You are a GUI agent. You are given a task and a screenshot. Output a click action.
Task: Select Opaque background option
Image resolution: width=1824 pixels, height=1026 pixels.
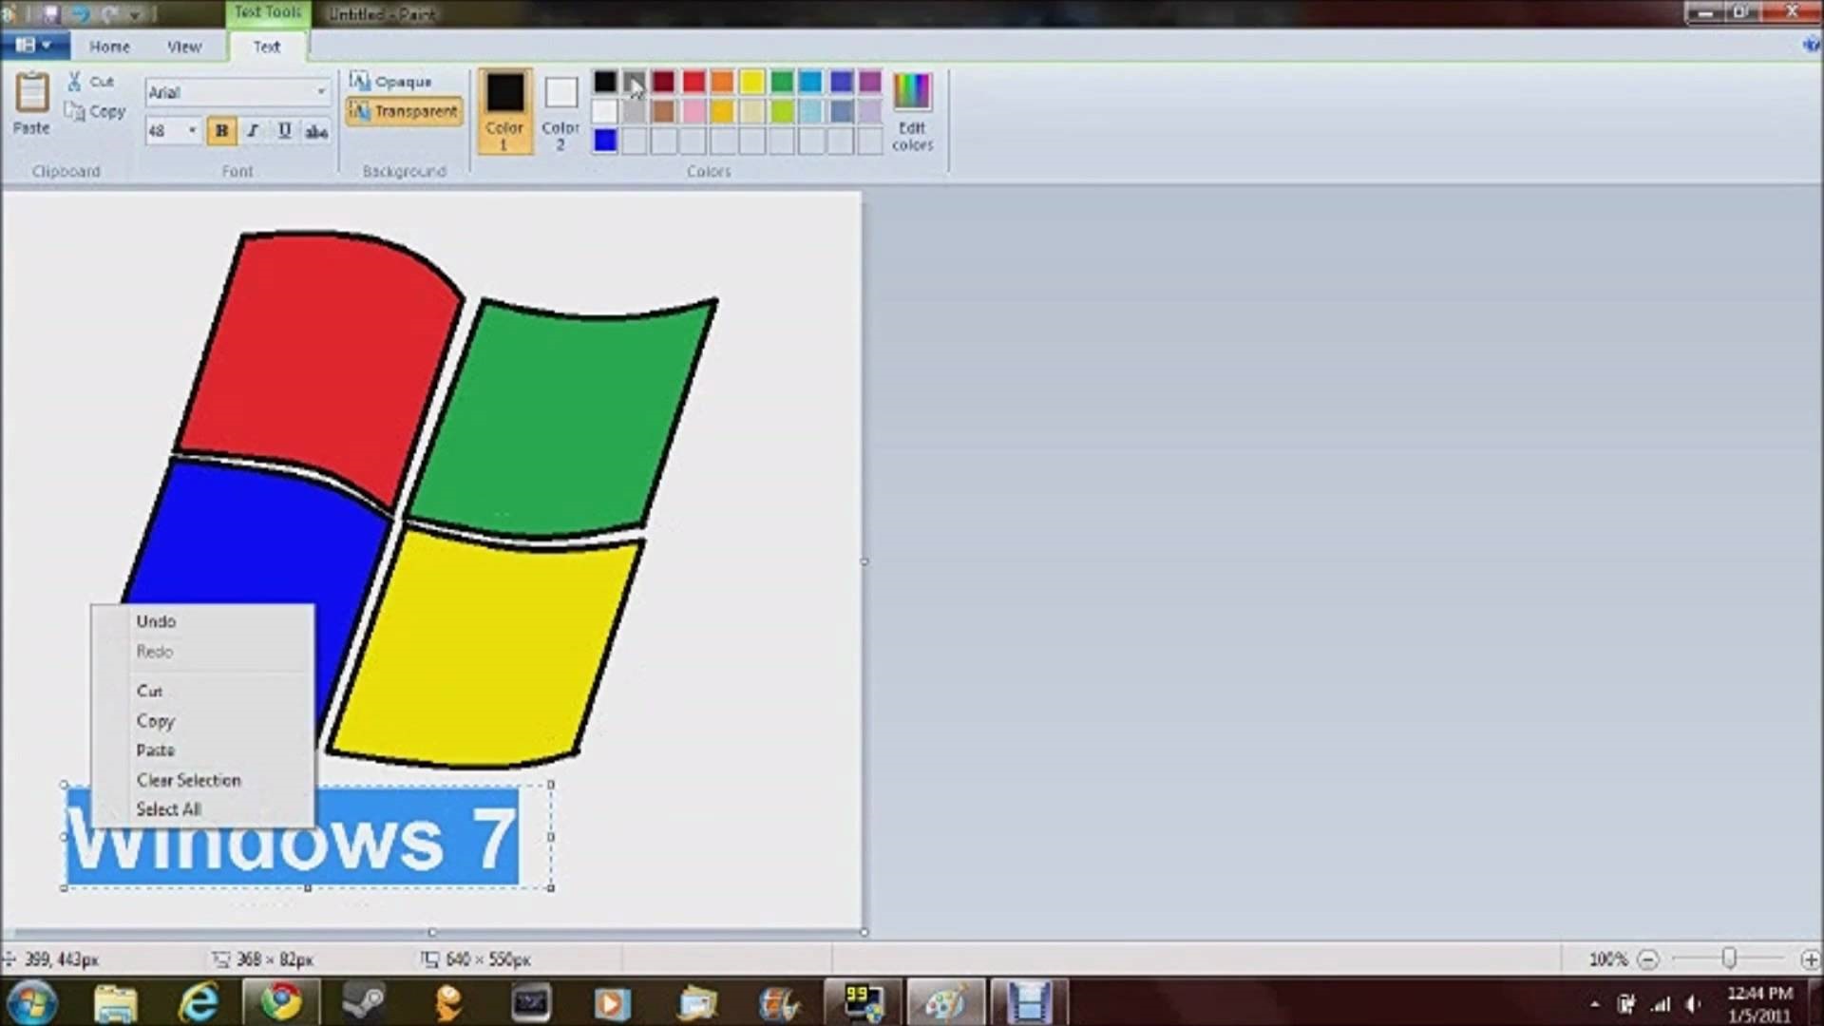coord(390,82)
